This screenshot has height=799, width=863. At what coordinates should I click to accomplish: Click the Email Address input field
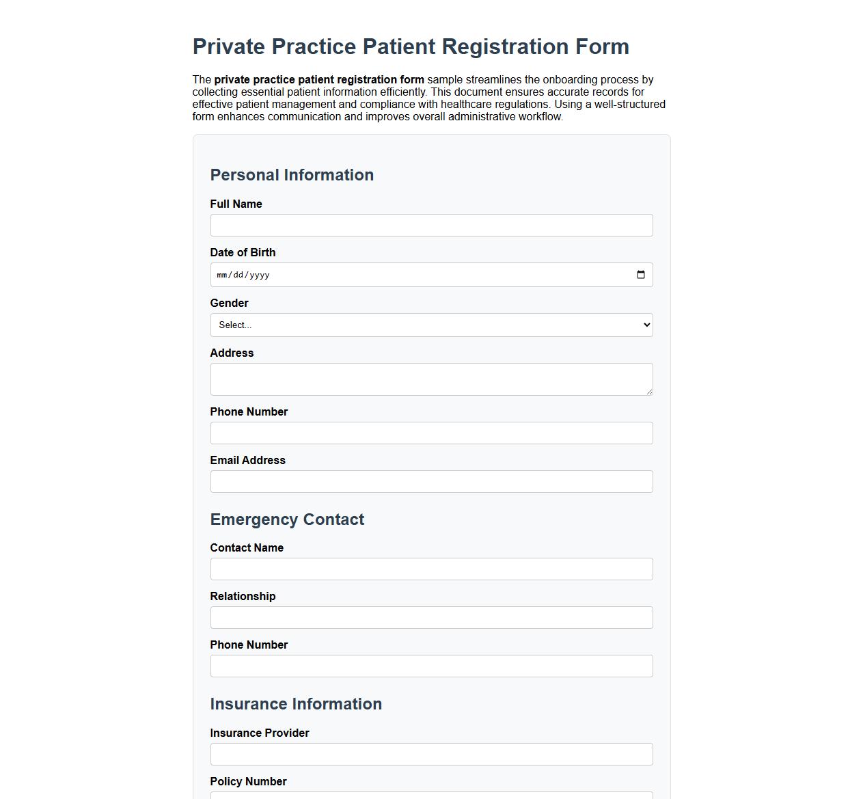(x=432, y=481)
